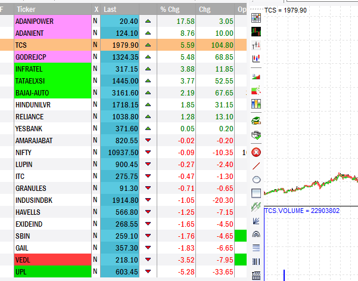Sort by the % Chg column header
The width and height of the screenshot is (358, 281).
pyautogui.click(x=176, y=10)
